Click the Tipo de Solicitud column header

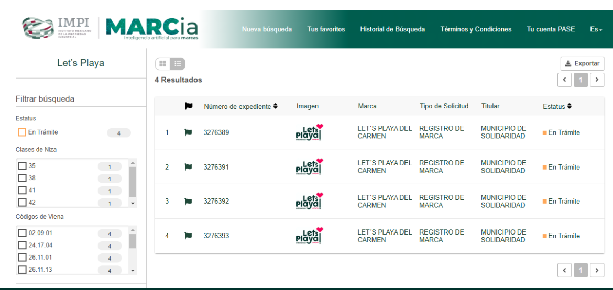coord(444,106)
